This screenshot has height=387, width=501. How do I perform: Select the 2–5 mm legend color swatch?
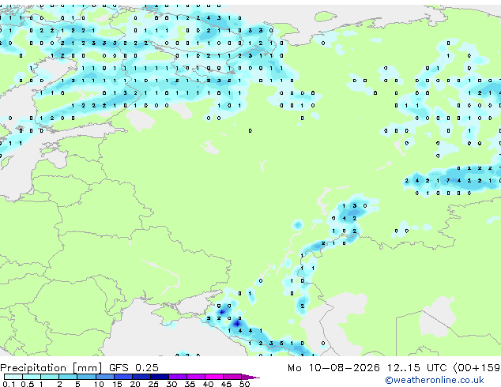pos(68,377)
